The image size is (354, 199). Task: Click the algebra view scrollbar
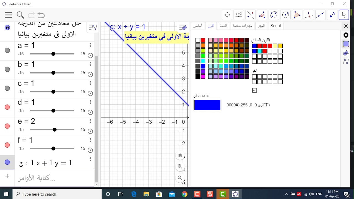click(96, 119)
